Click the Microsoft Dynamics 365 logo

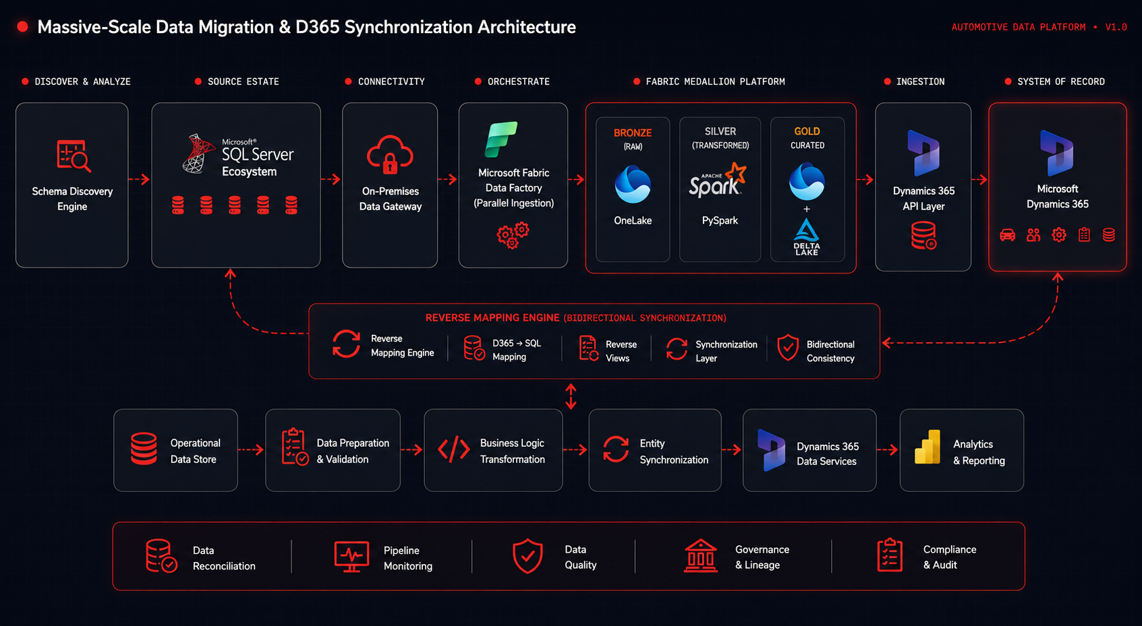1057,152
